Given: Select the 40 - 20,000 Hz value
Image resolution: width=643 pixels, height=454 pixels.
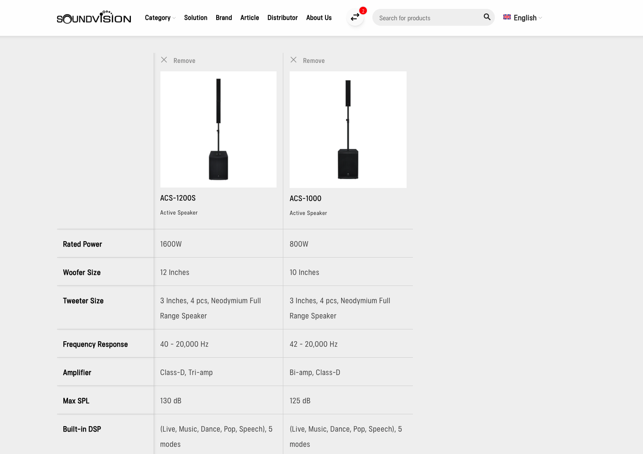Looking at the screenshot, I should 184,344.
